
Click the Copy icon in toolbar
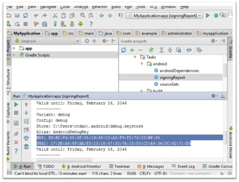(64, 16)
